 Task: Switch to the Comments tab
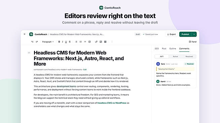tap(184, 48)
